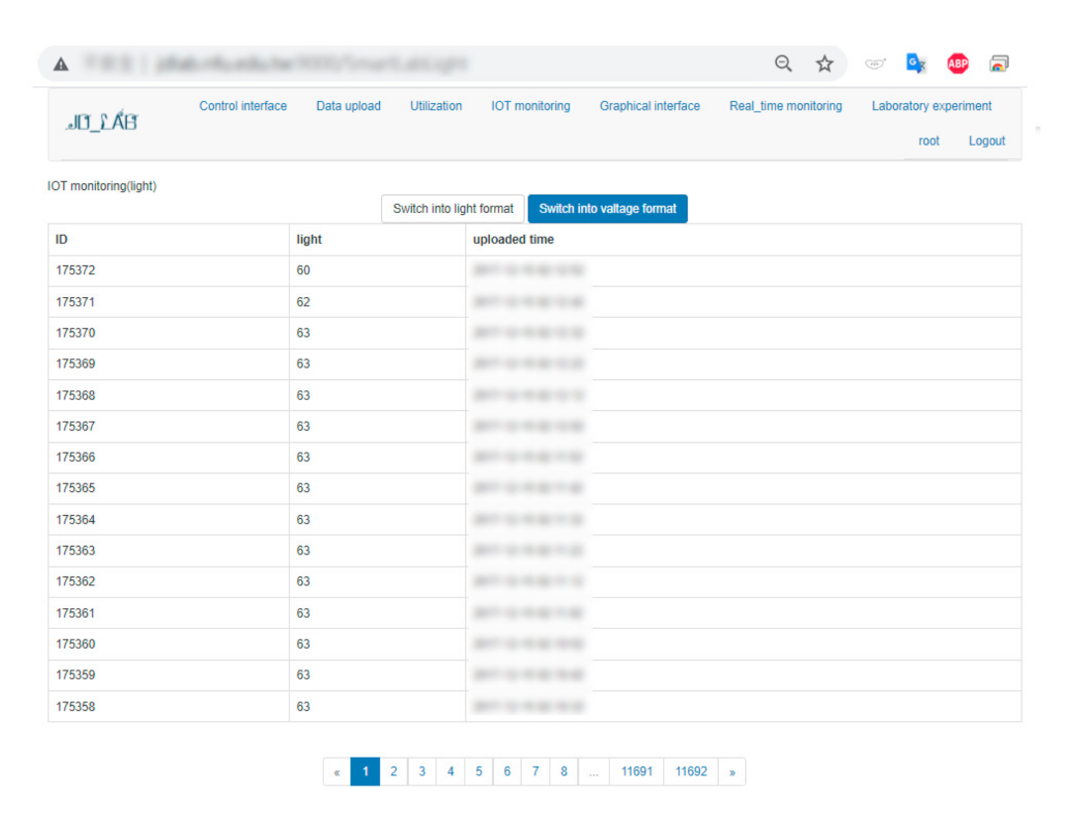Select page 5 in pagination
Screen dimensions: 1077x820
tap(478, 772)
